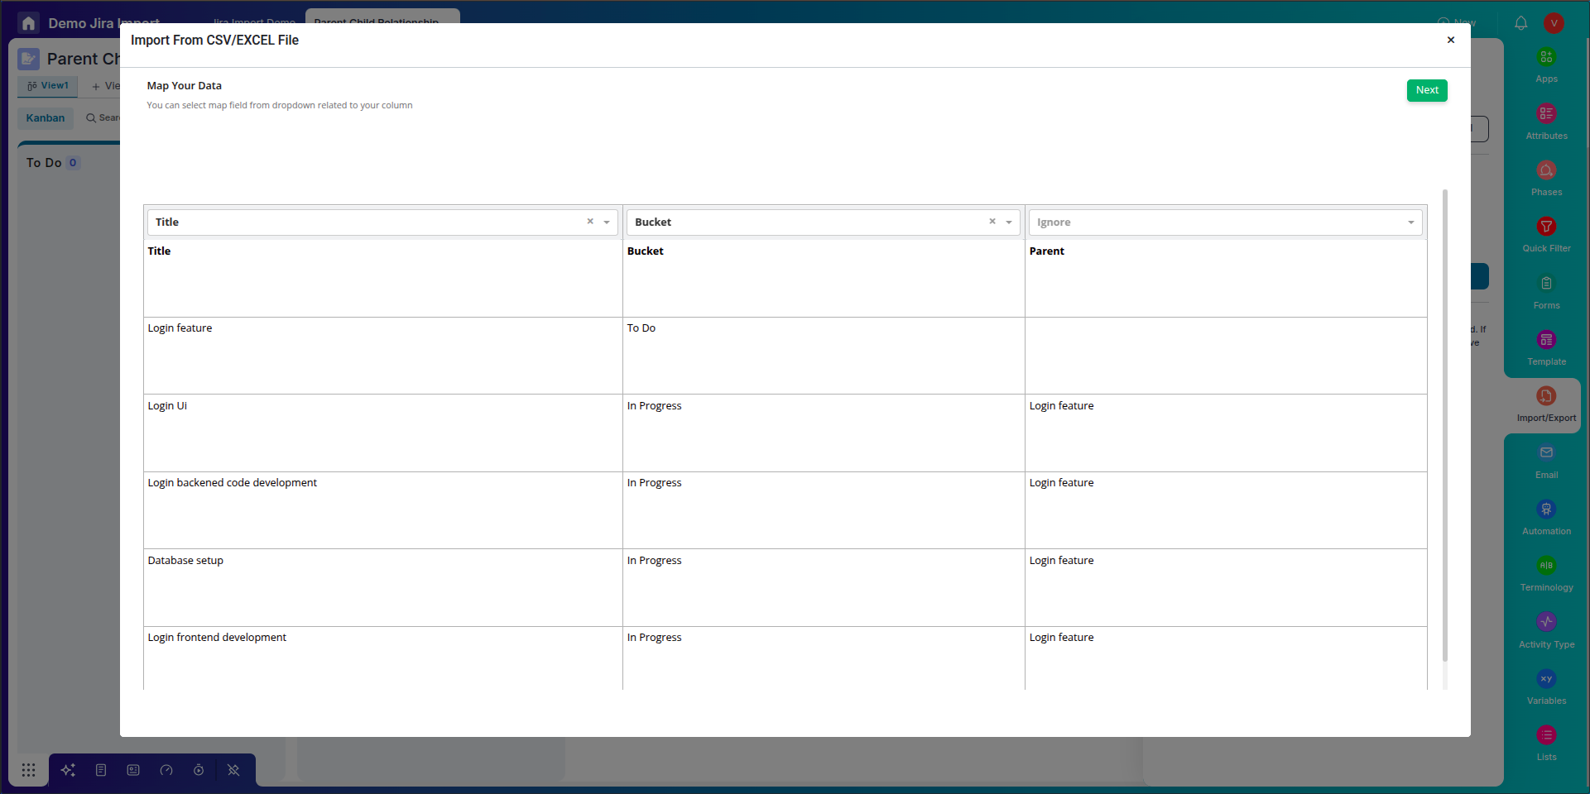Click Parent 'Login feature' in Database setup row
Screen dimensions: 1590x794
pyautogui.click(x=1226, y=588)
